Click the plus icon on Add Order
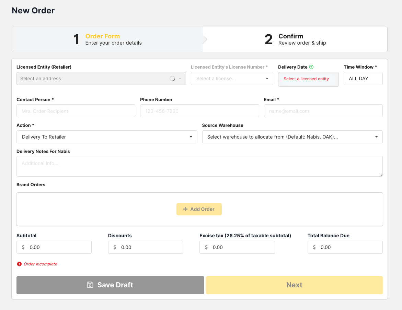The height and width of the screenshot is (310, 402). [x=185, y=209]
